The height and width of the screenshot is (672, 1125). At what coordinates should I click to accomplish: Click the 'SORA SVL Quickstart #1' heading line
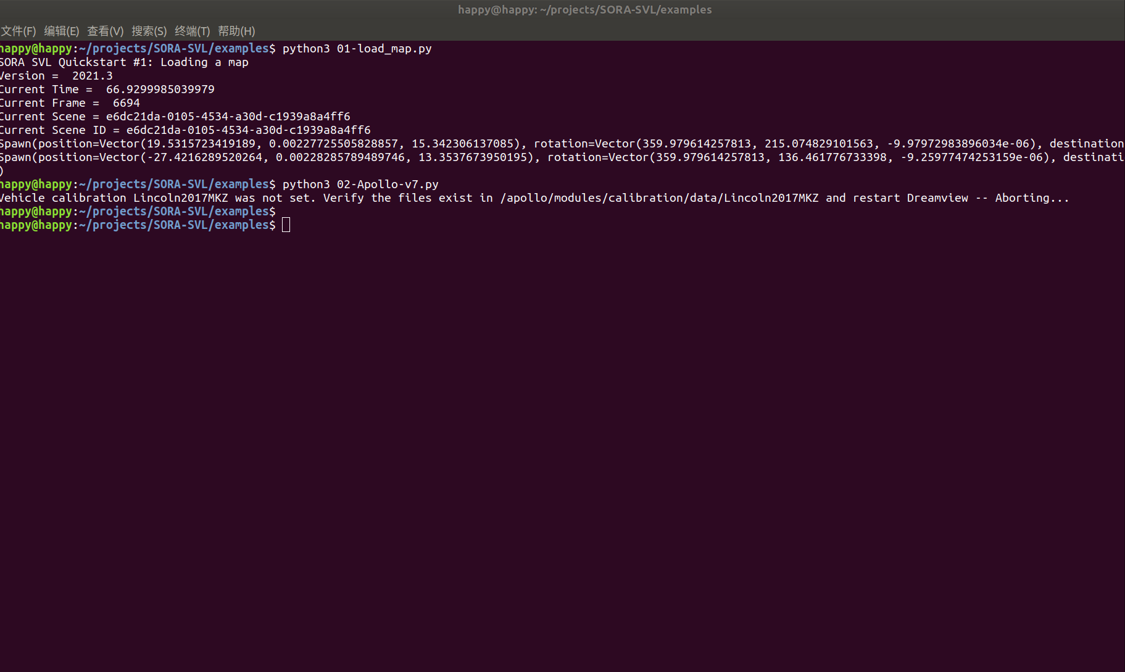click(123, 62)
